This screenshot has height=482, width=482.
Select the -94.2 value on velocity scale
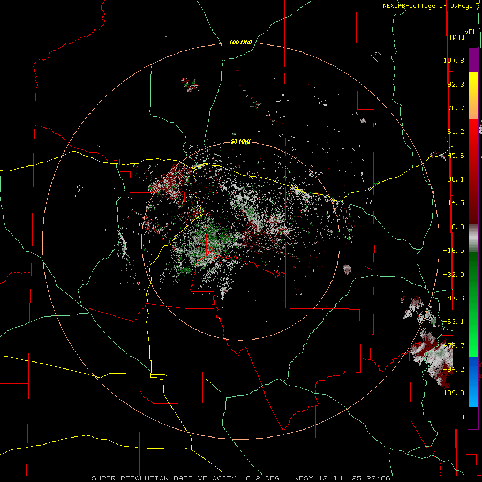coord(454,370)
